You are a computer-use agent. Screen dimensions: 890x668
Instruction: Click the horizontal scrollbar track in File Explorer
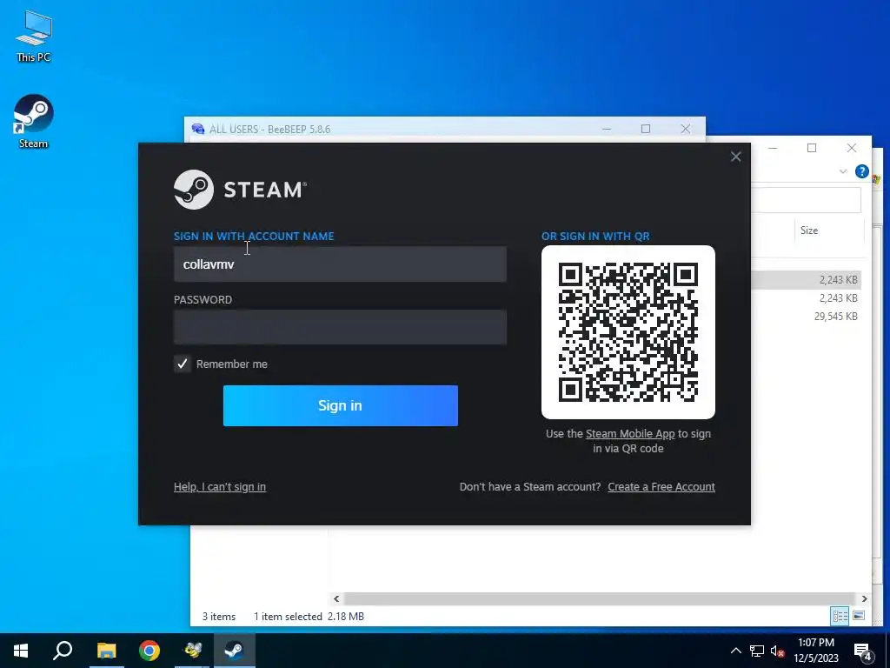pos(600,598)
